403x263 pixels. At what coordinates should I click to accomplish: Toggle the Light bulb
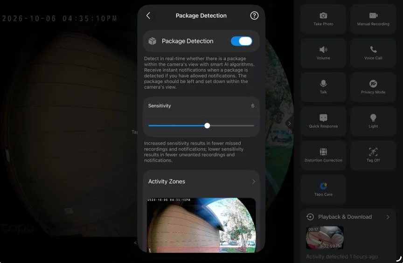[373, 122]
